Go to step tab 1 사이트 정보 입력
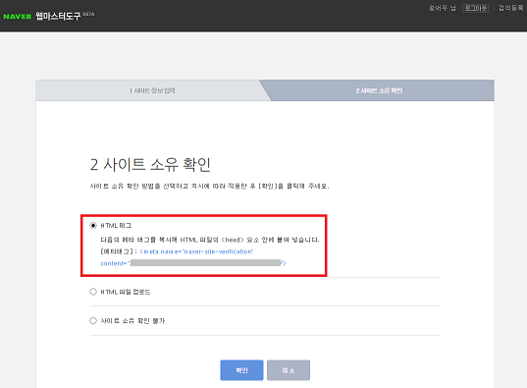The height and width of the screenshot is (388, 527). (x=152, y=90)
